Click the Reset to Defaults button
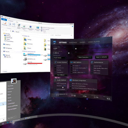 [101, 57]
